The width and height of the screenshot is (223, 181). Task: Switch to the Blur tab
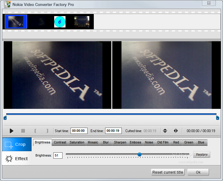tap(106, 143)
